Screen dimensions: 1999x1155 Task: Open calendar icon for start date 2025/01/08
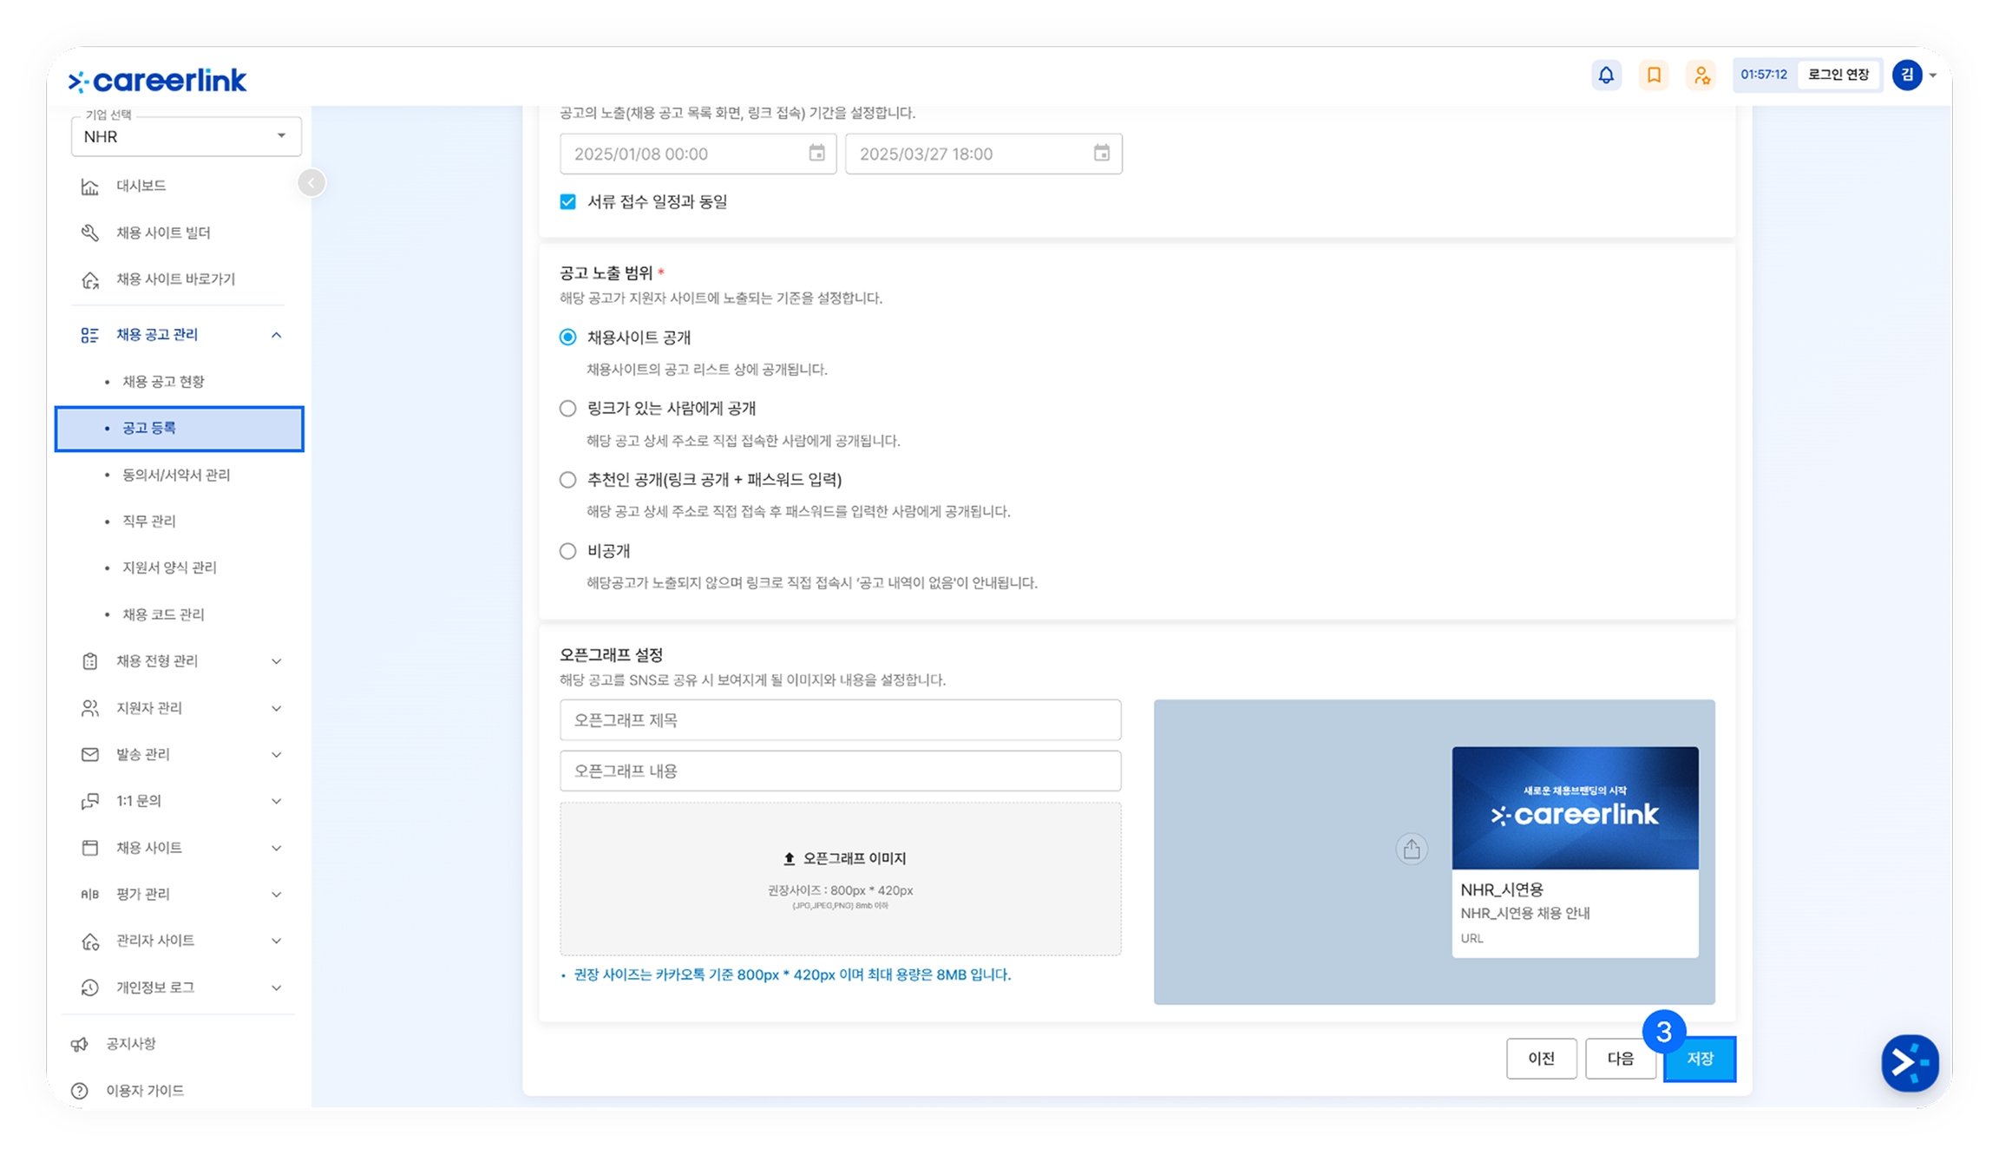coord(816,154)
